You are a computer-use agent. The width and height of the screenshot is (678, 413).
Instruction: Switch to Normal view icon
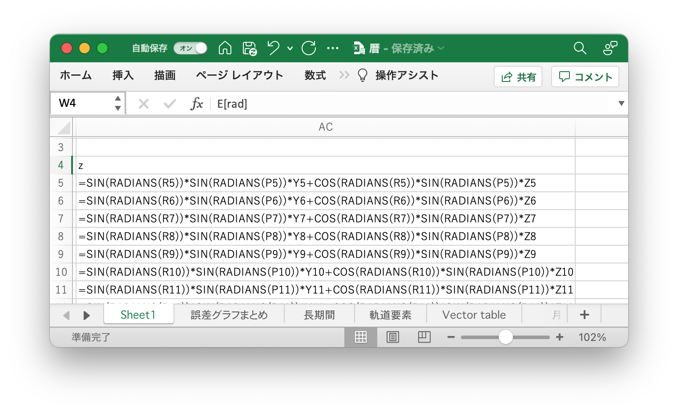(361, 337)
